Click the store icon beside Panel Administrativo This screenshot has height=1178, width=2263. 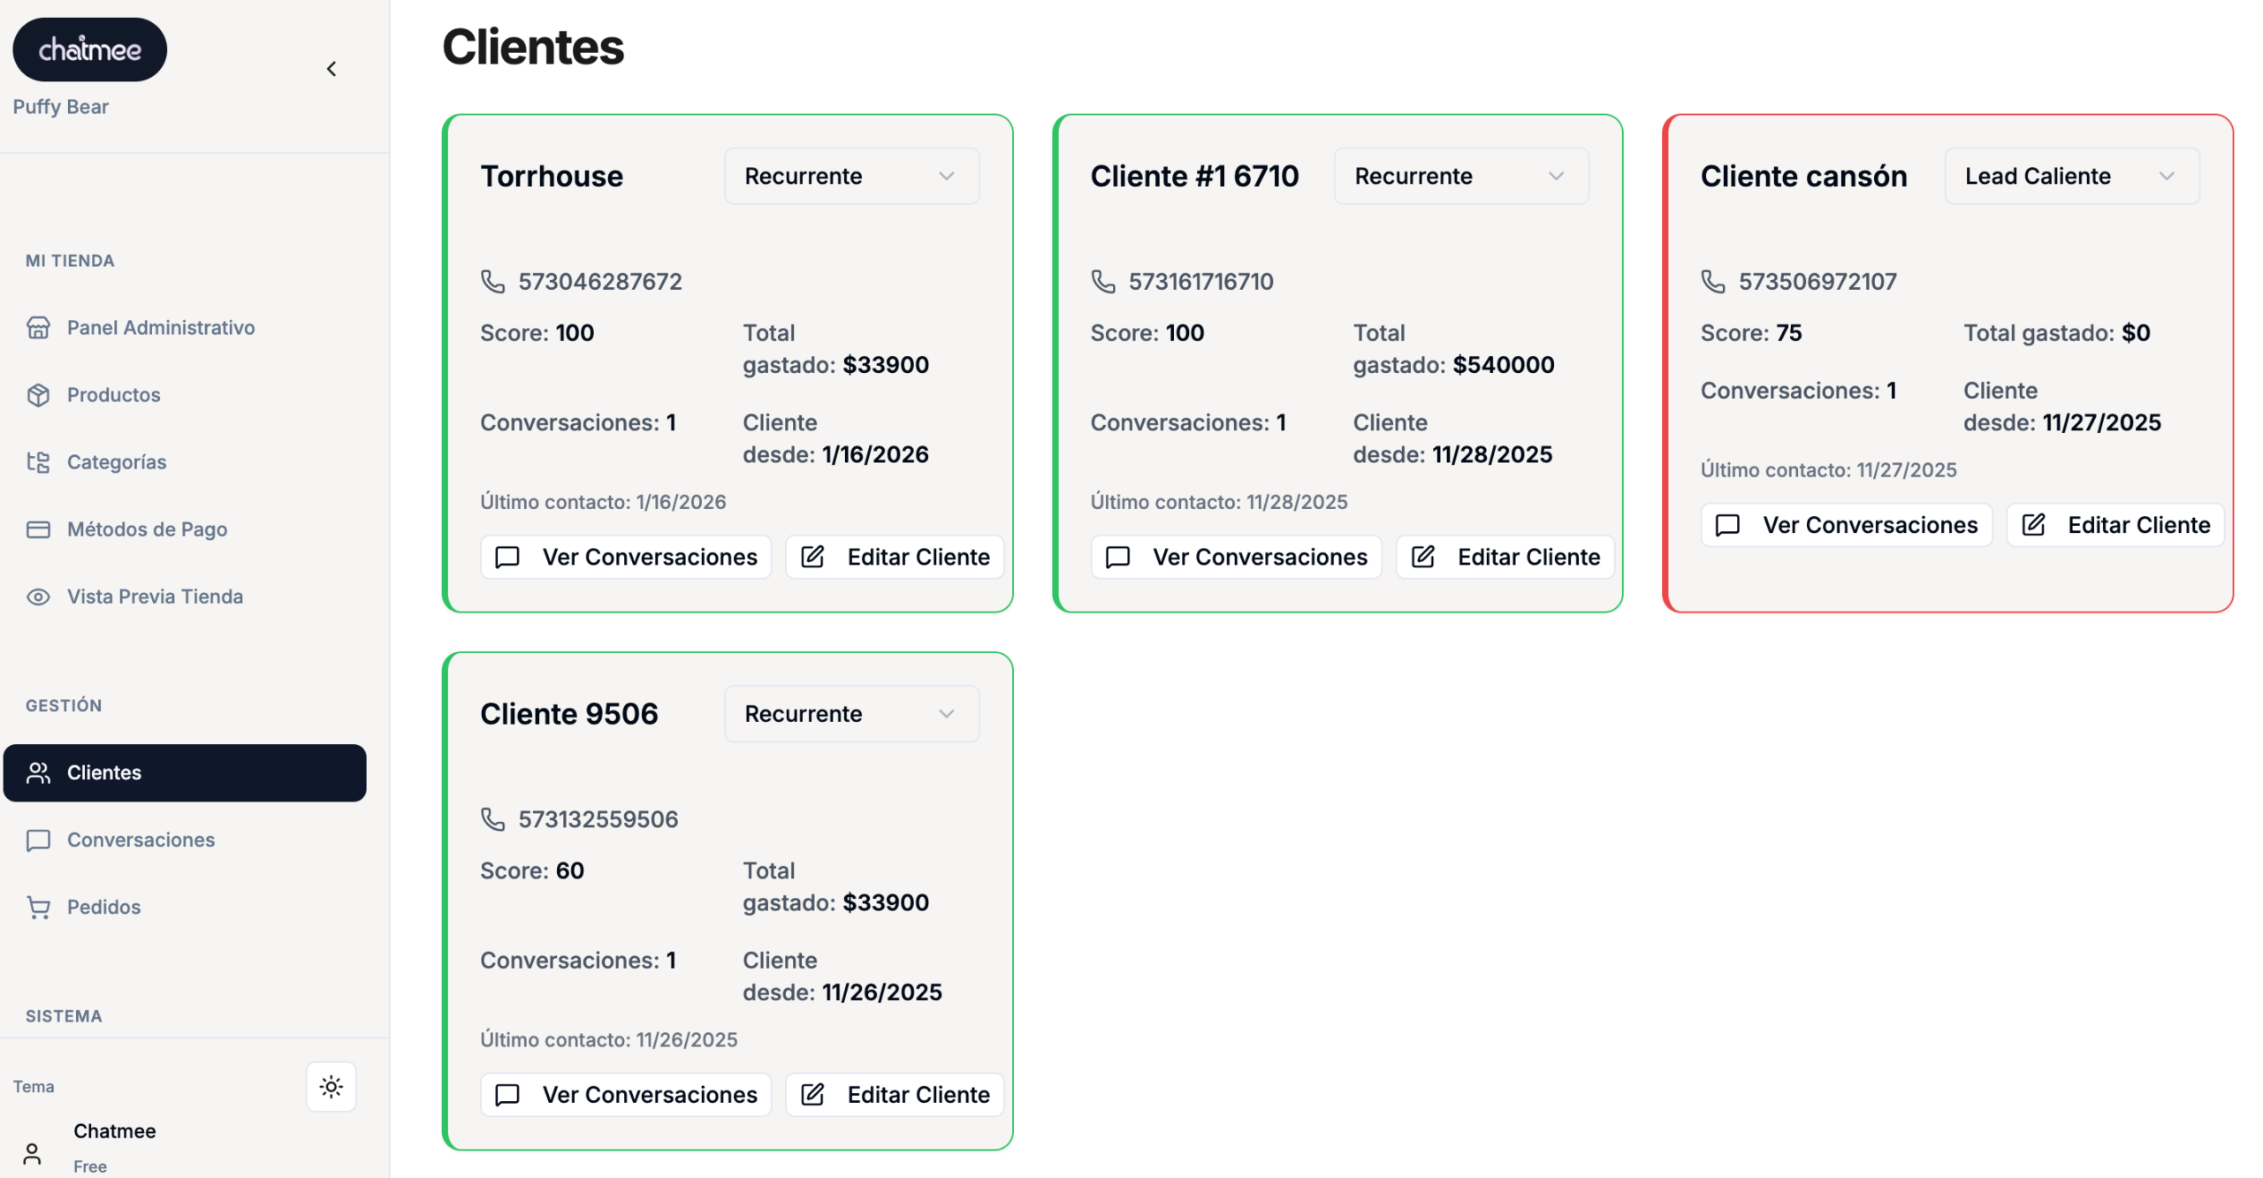38,328
